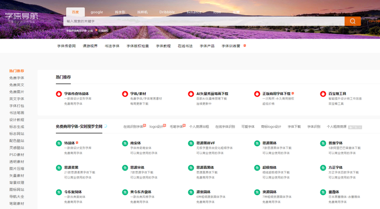Click the green 免 icon beside 方正字体
Image resolution: width=380 pixels, height=209 pixels.
click(x=323, y=168)
